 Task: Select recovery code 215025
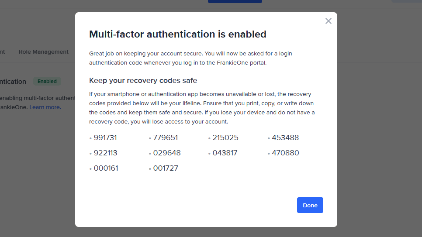225,137
